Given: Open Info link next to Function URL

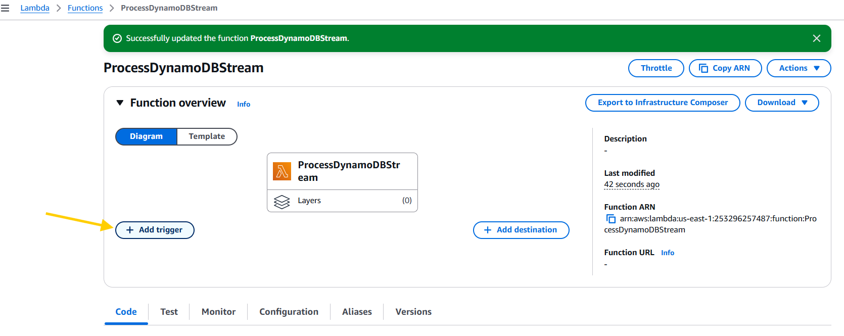Looking at the screenshot, I should pyautogui.click(x=667, y=253).
